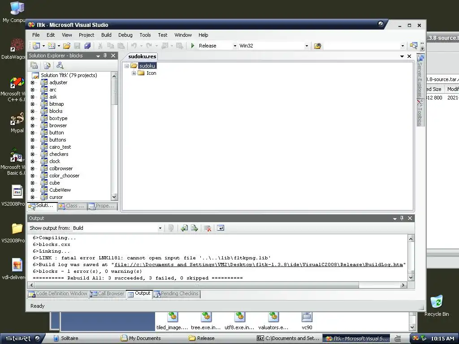
Task: Click the Add New Item toolbar icon
Action: coord(52,46)
